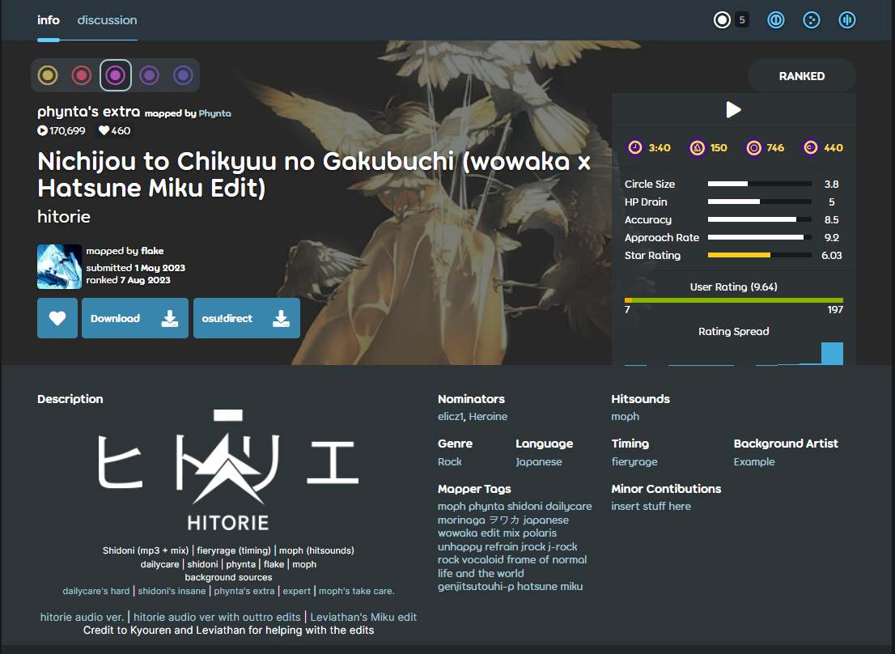Click the play count icon
The image size is (895, 654).
click(42, 130)
